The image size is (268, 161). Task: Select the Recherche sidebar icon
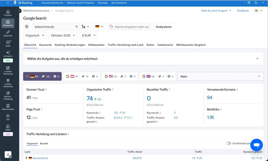(x=8, y=23)
